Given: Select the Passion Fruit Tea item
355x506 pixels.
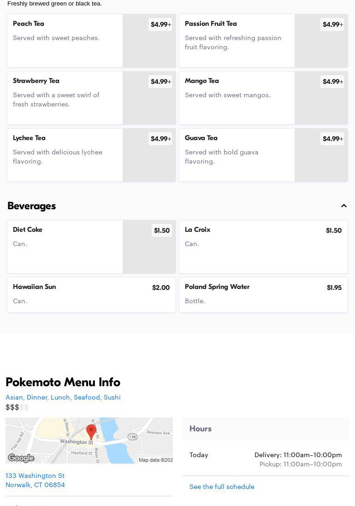Looking at the screenshot, I should pyautogui.click(x=263, y=41).
